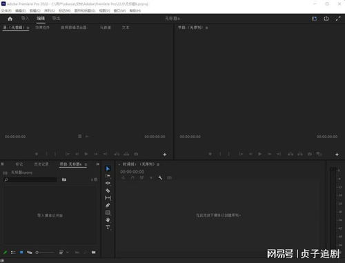Play in the Program monitor
345x263 pixels.
pyautogui.click(x=259, y=154)
